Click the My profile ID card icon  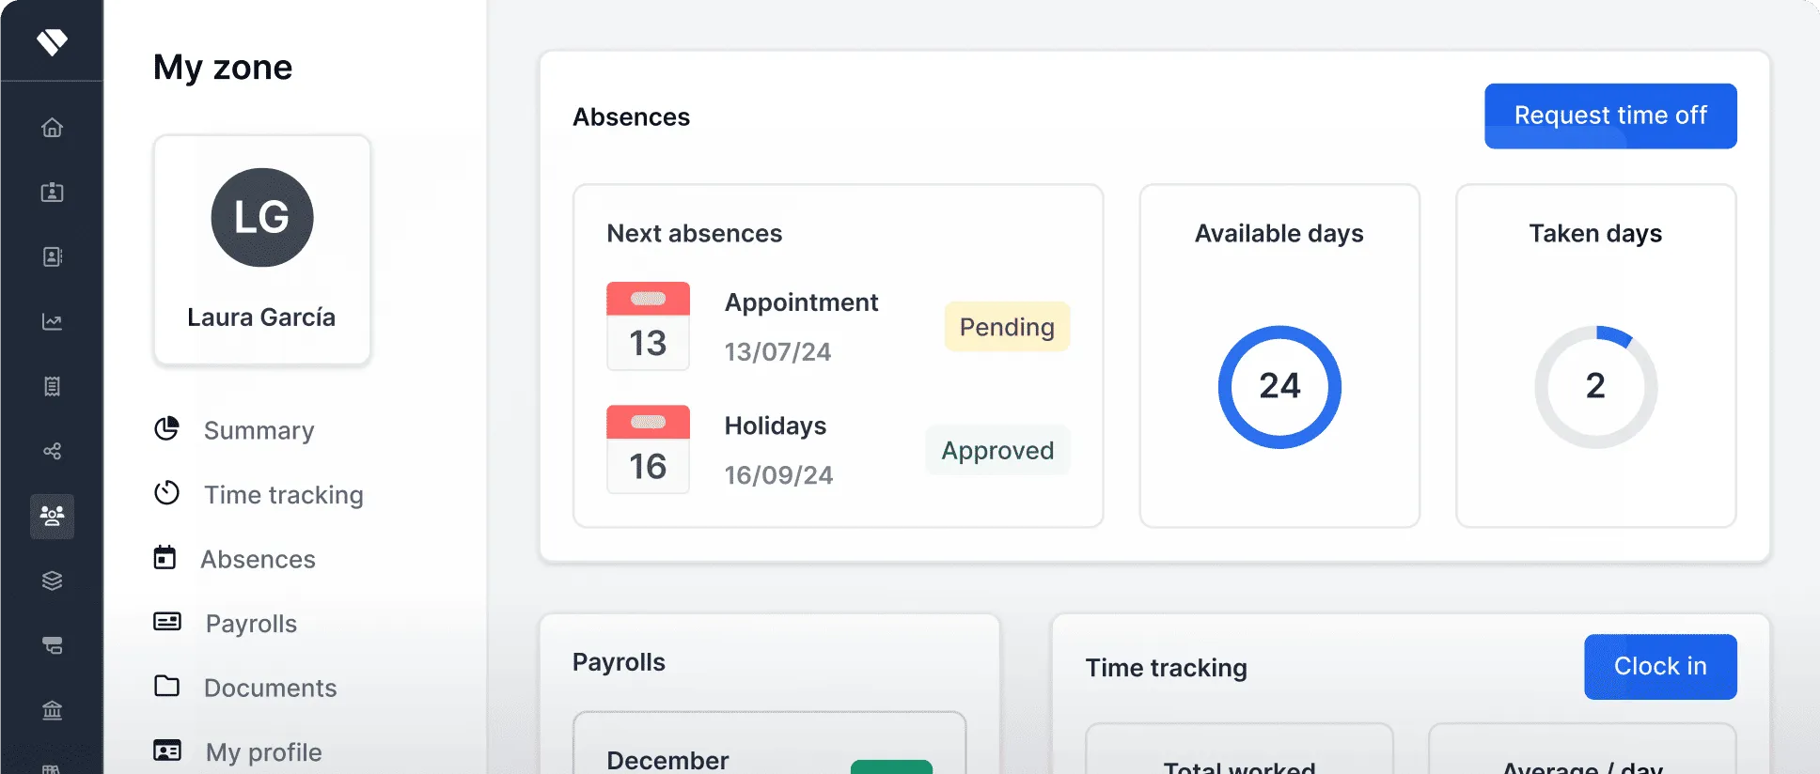click(x=167, y=751)
